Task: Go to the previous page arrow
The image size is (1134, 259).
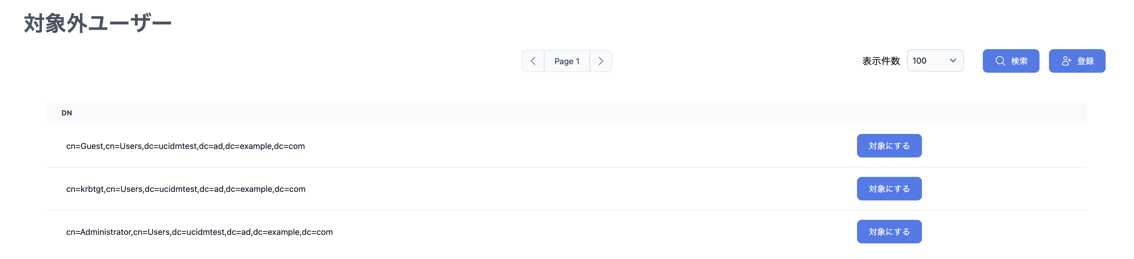Action: click(533, 61)
